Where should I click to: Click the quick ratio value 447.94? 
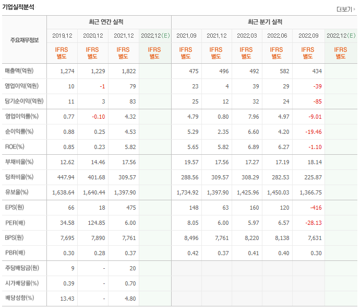click(66, 178)
